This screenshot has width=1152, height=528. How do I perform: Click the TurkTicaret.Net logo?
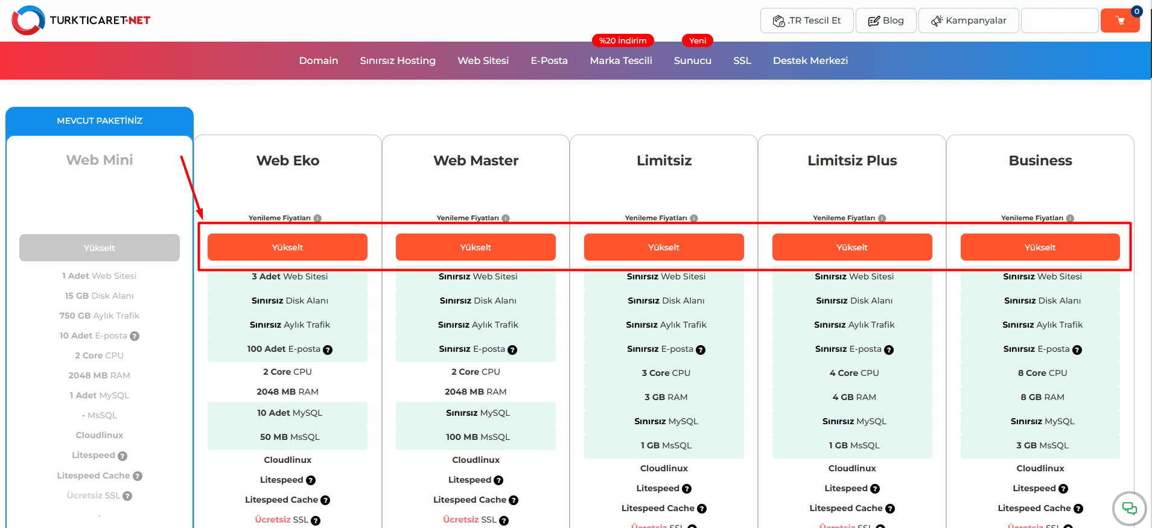[81, 21]
